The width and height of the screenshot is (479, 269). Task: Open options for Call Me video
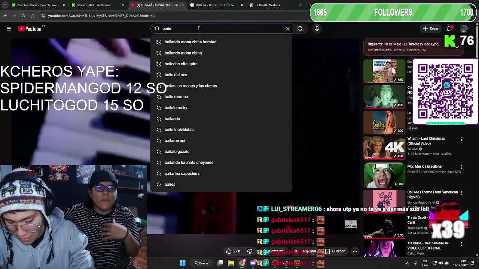[461, 193]
